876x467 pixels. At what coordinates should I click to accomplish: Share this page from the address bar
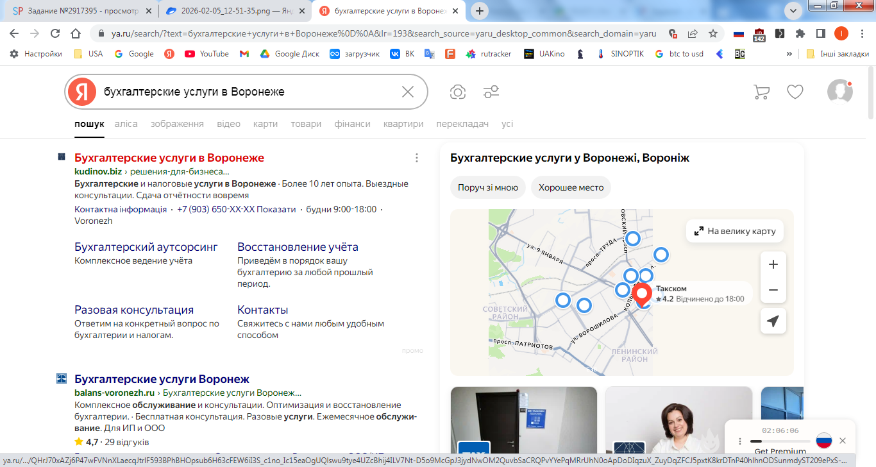(693, 34)
